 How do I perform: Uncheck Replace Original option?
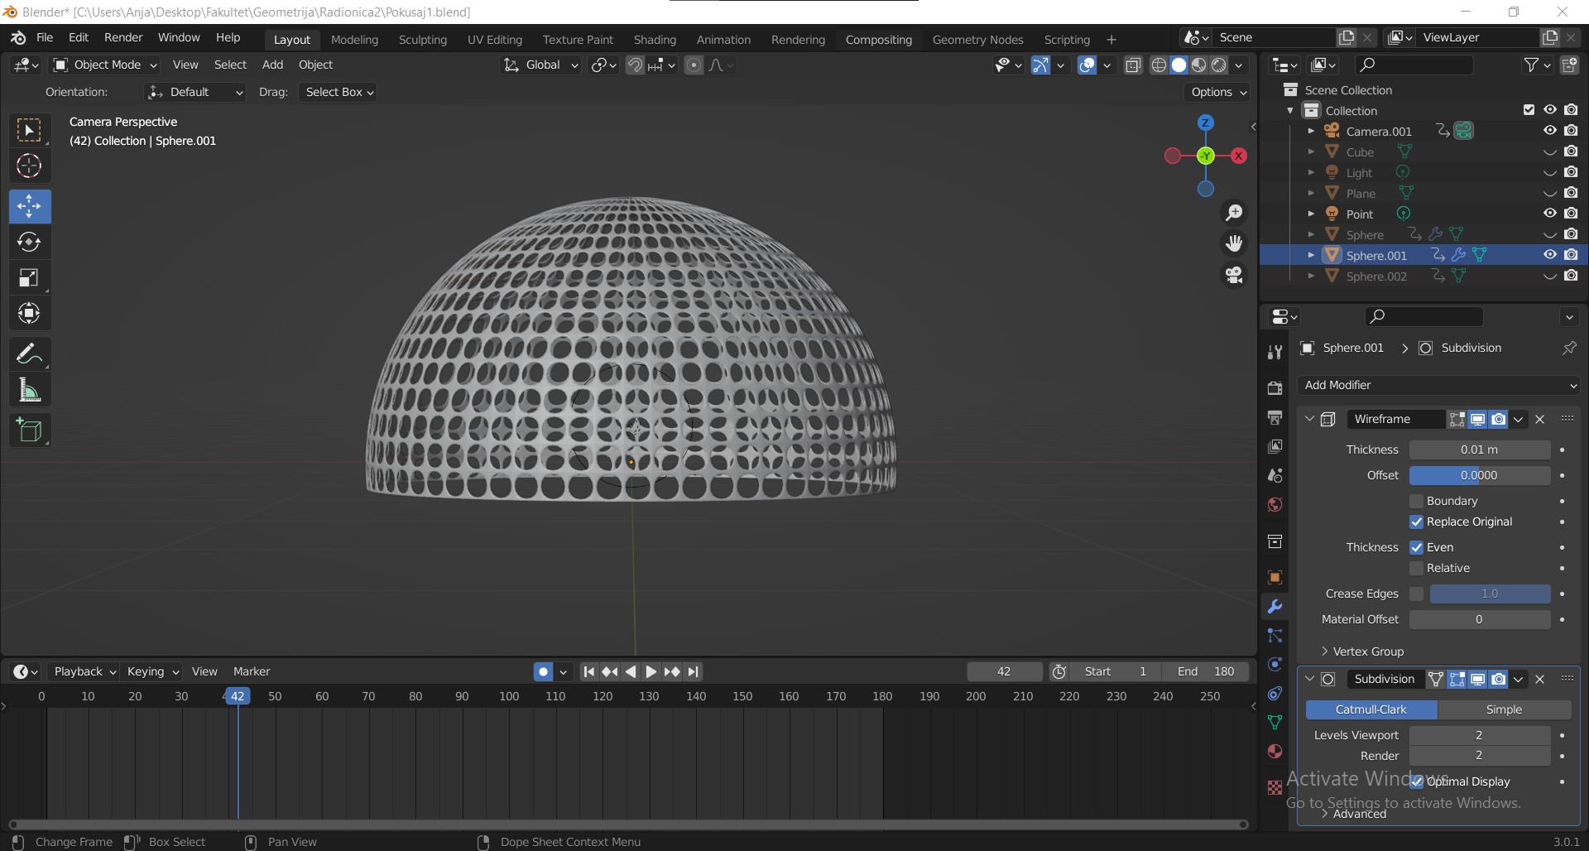[x=1416, y=522]
